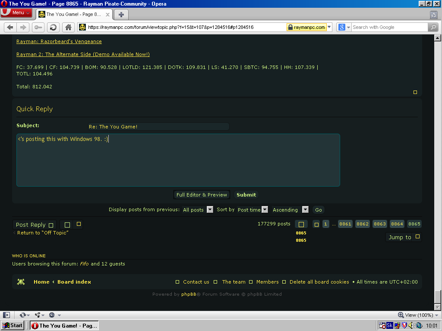Go to Home page icon
The width and height of the screenshot is (442, 331).
click(x=68, y=27)
